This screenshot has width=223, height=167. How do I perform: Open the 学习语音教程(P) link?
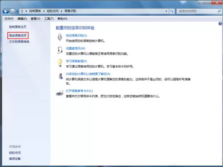click(76, 61)
